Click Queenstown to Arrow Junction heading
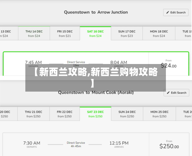Screen dimensions: 192x156 (x=96, y=12)
